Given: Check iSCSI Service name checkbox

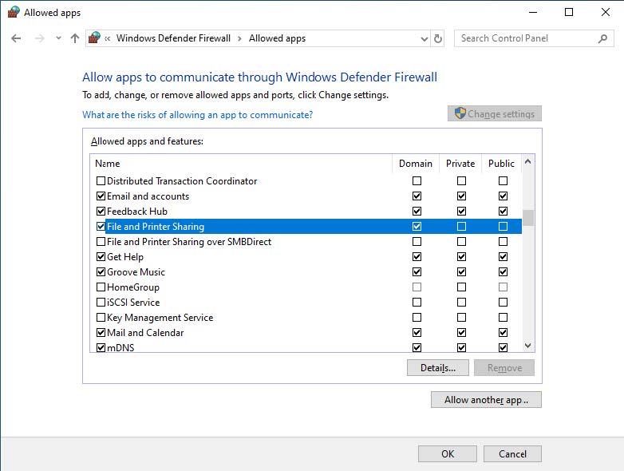Looking at the screenshot, I should click(101, 303).
